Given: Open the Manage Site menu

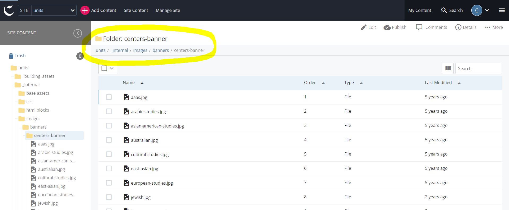Looking at the screenshot, I should (x=168, y=10).
